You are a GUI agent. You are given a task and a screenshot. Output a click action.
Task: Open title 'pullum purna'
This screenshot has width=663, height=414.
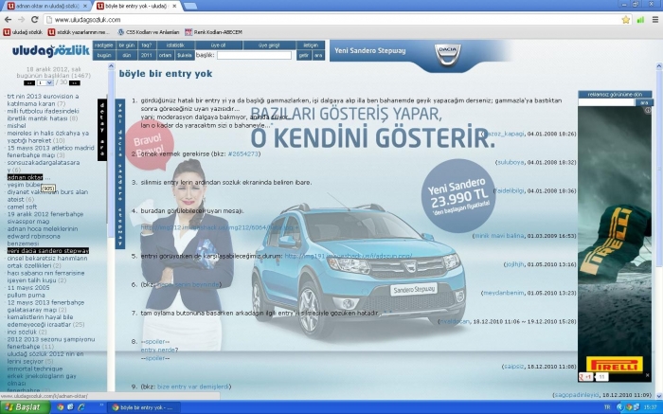click(26, 296)
